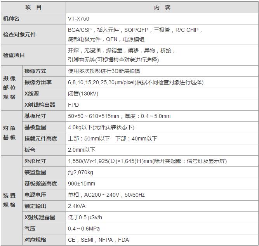The image size is (259, 246).
Task: Click the 闭管(130kV) X-ray source value
Action: pyautogui.click(x=83, y=94)
